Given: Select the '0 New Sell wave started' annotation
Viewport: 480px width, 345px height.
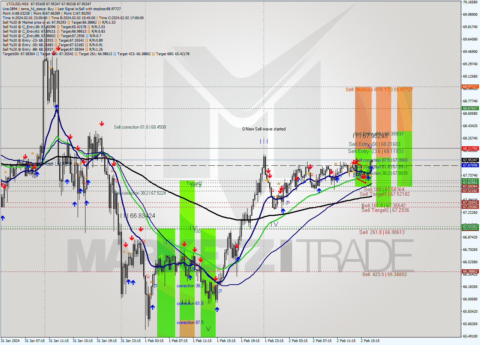Looking at the screenshot, I should tap(264, 129).
